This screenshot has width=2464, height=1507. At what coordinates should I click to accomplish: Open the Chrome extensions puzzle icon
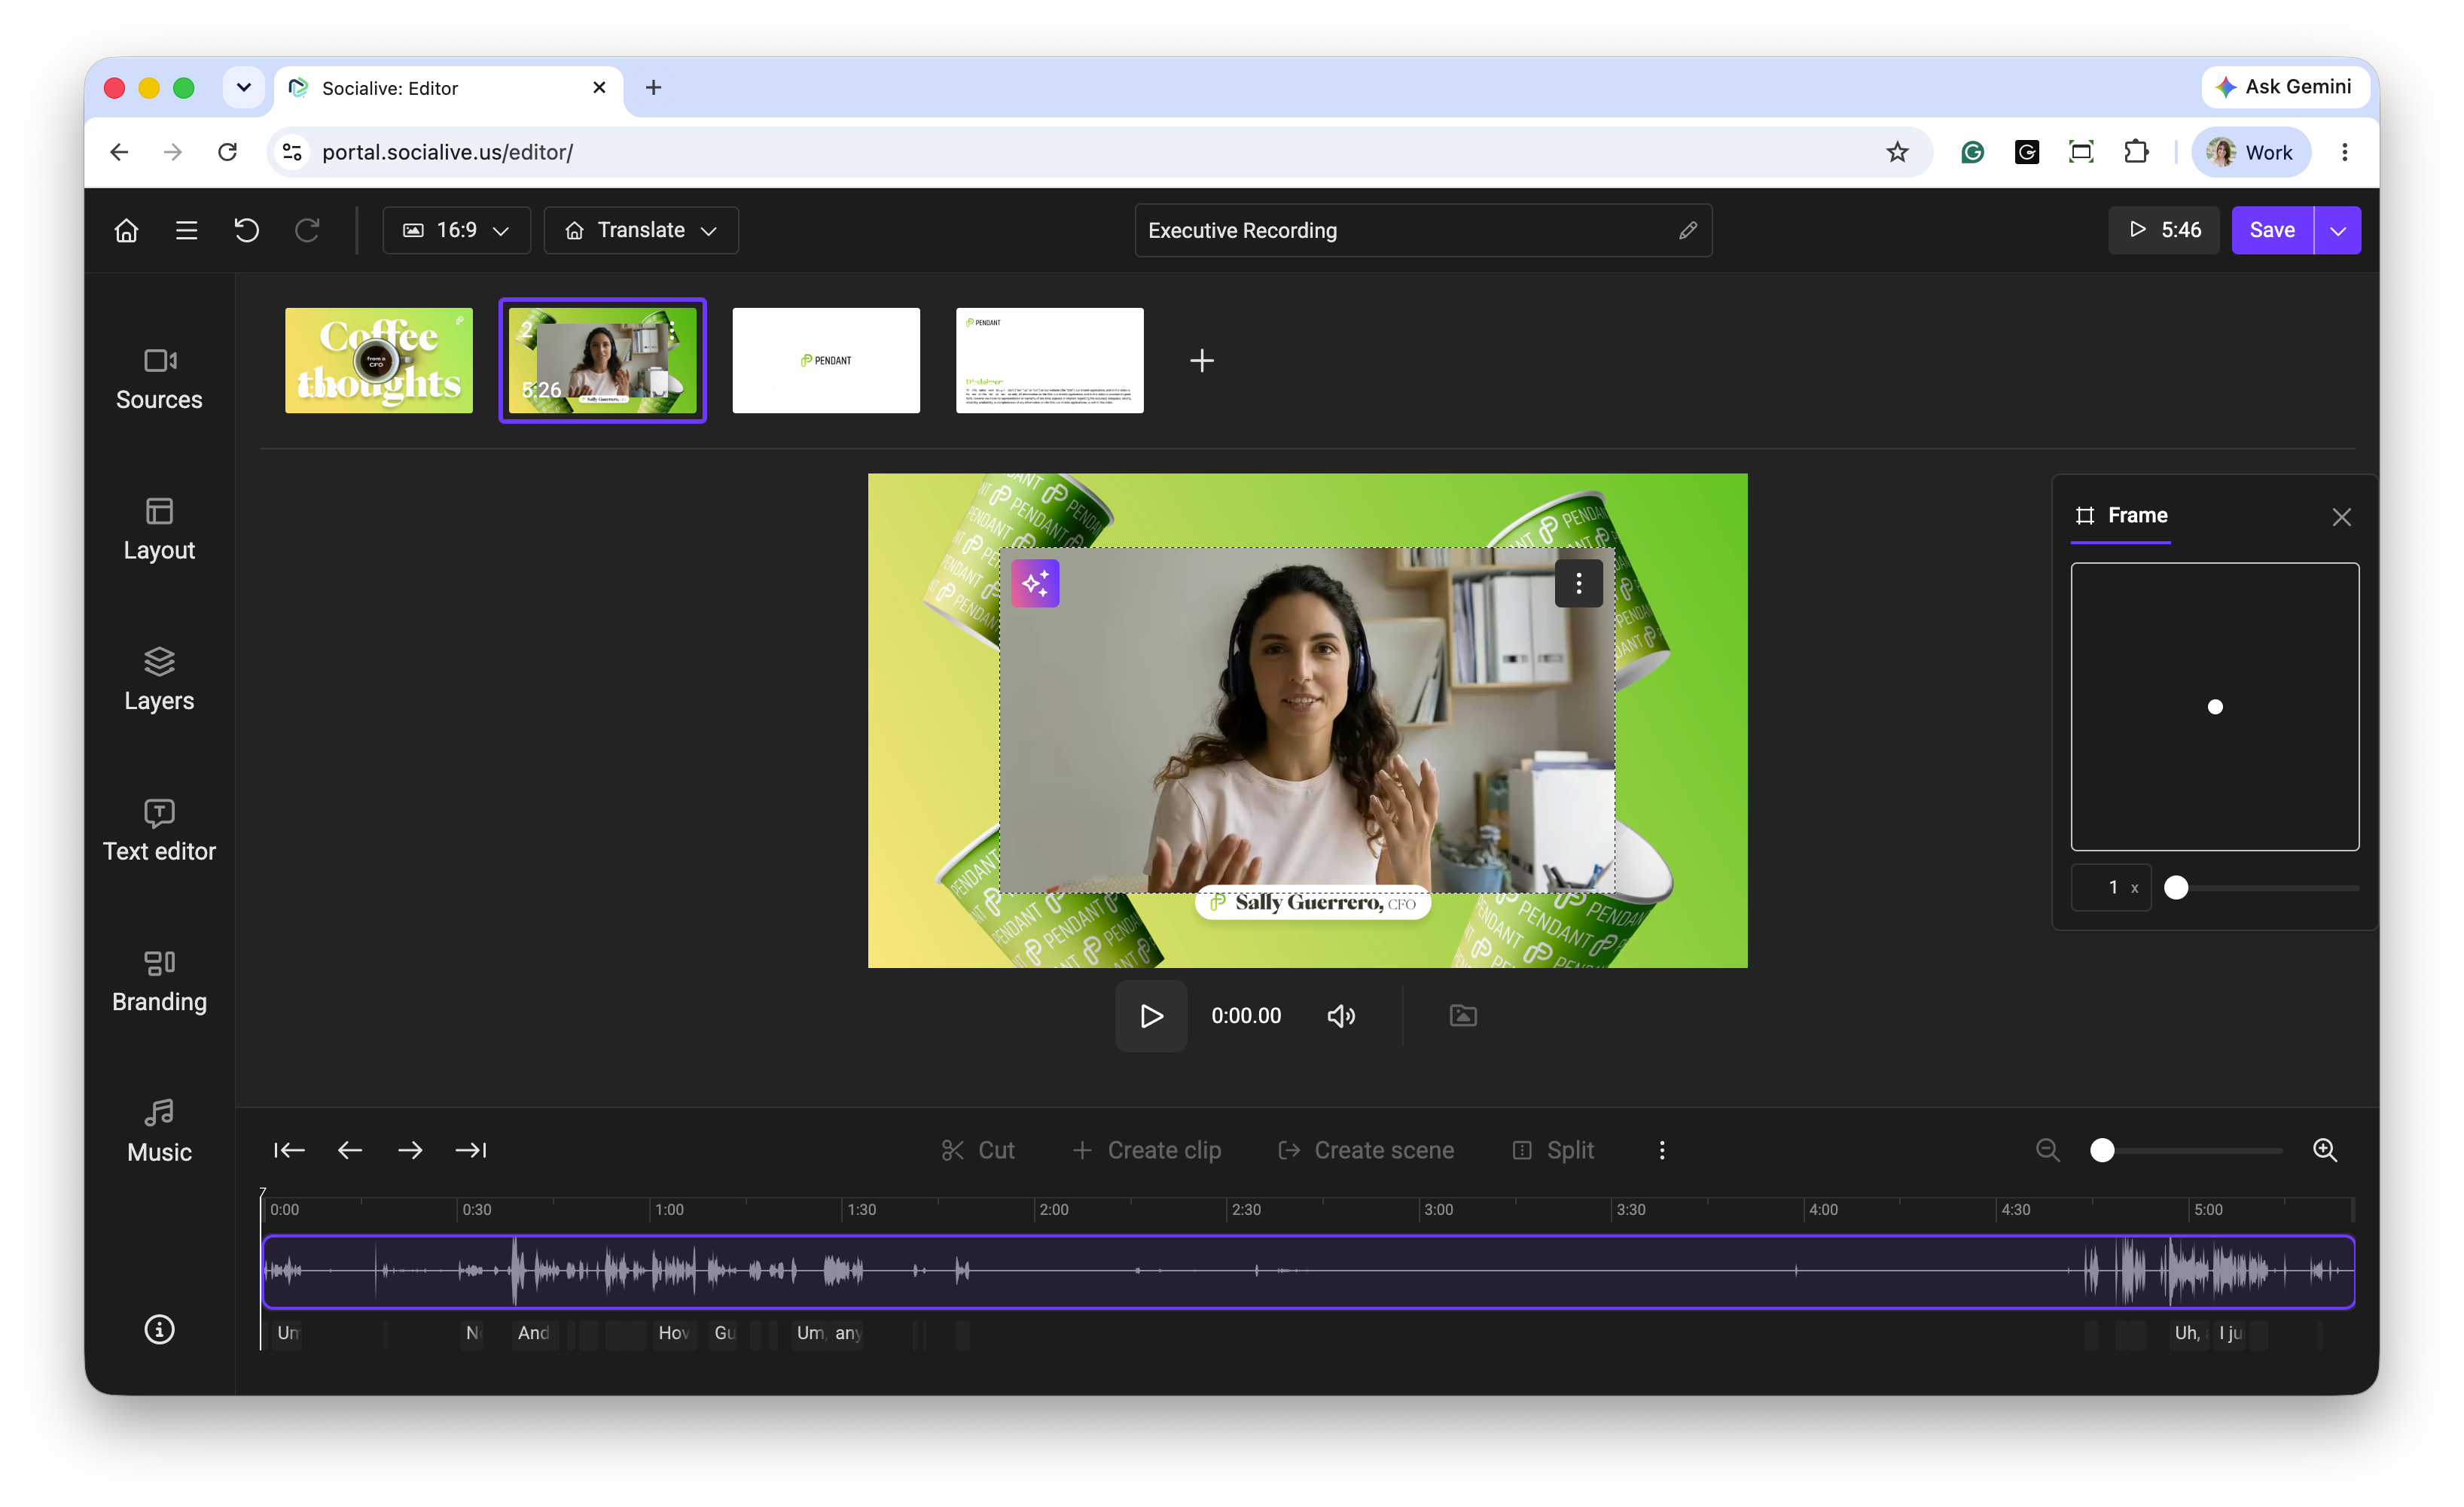pyautogui.click(x=2136, y=152)
